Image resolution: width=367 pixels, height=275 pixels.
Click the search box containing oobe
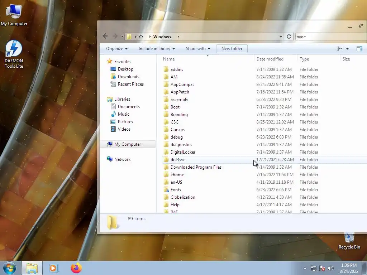tap(331, 37)
